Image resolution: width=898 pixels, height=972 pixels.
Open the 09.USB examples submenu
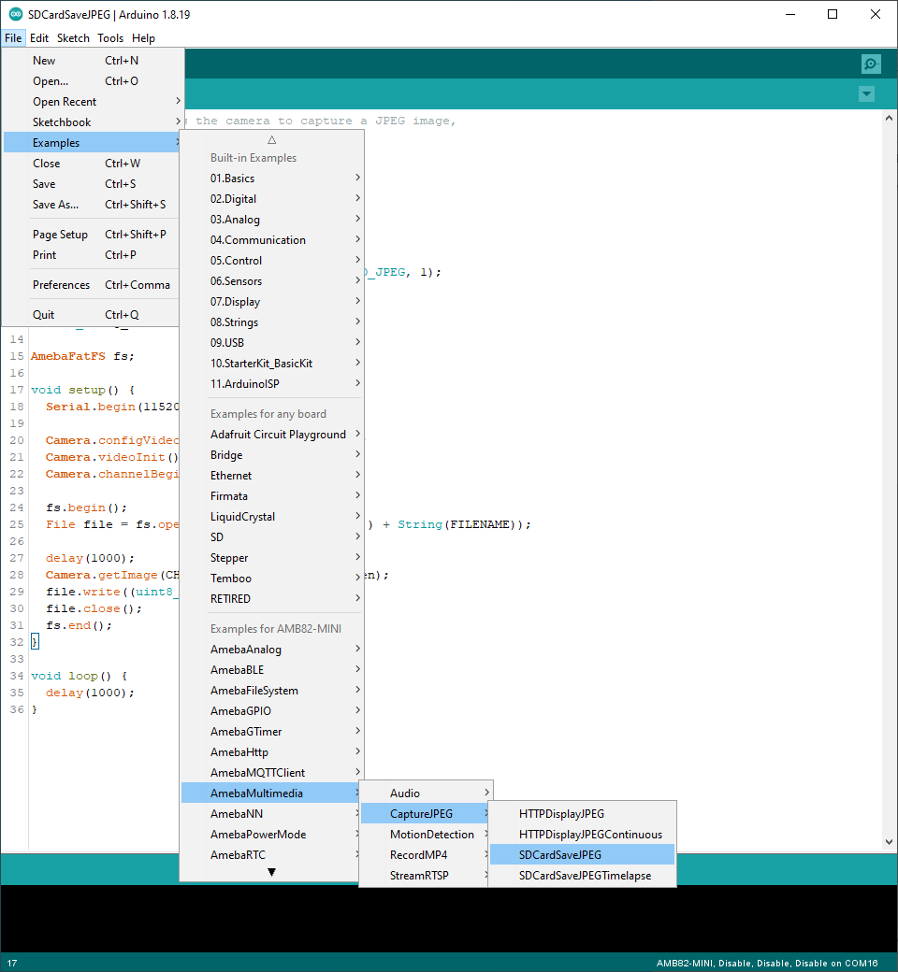(272, 342)
